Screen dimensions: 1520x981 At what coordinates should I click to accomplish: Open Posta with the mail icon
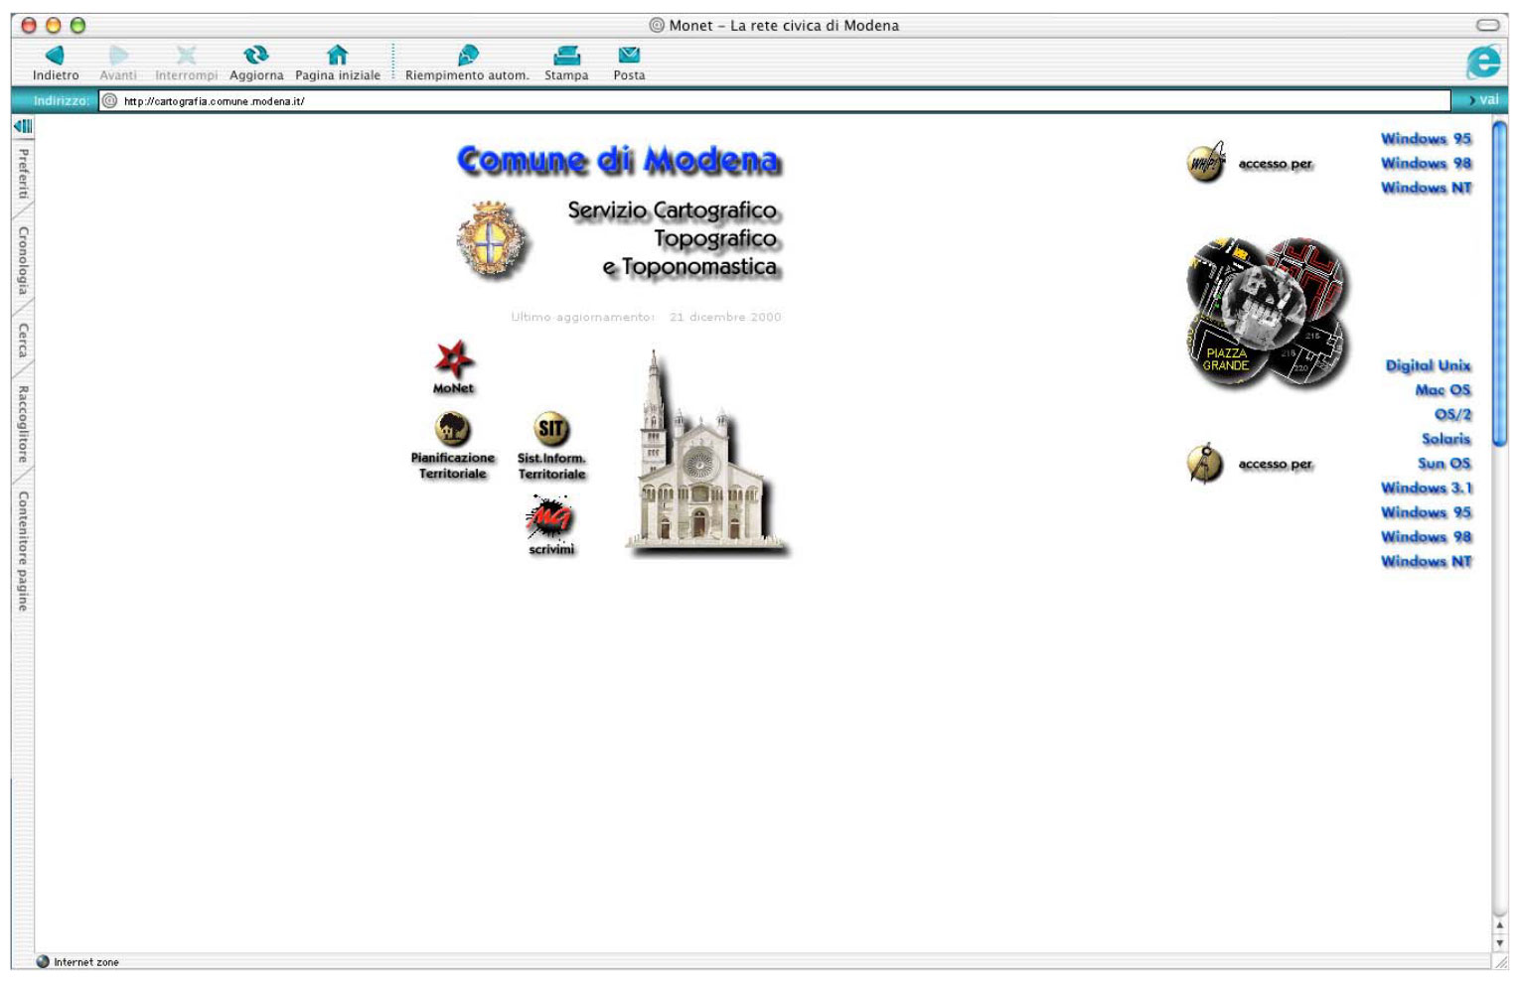point(629,58)
